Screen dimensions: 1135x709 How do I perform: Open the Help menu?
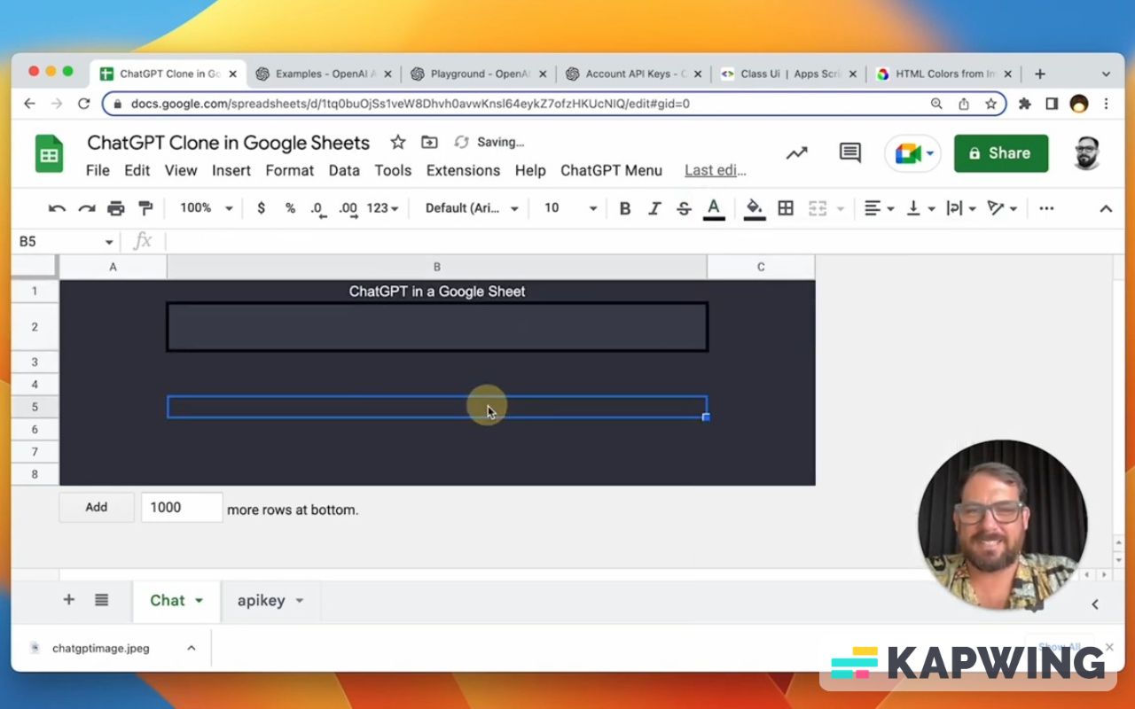[x=530, y=170]
